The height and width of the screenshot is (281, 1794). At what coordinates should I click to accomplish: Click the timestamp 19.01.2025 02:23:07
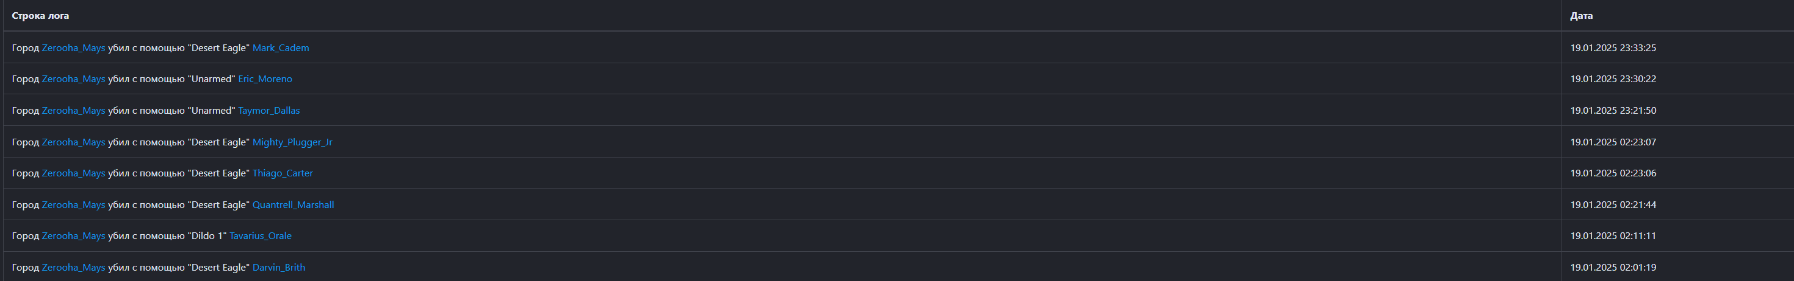[x=1613, y=142]
